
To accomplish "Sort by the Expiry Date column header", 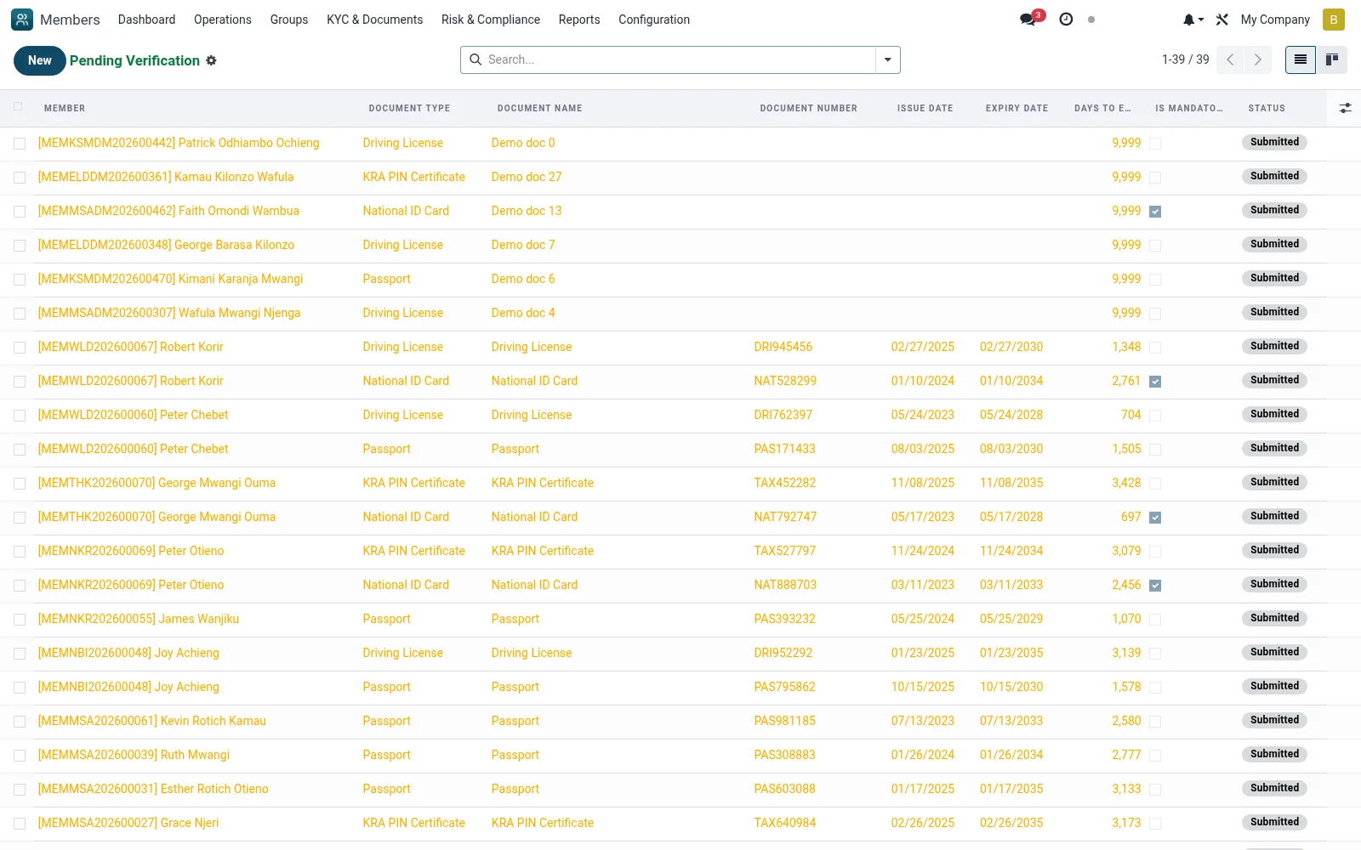I will pyautogui.click(x=1016, y=108).
